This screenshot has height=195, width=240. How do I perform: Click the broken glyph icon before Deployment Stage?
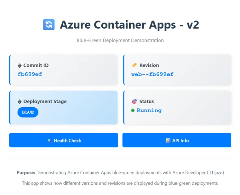click(19, 102)
